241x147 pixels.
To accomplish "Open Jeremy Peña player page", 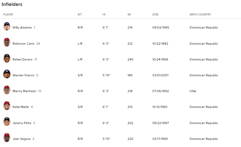I will tap(22, 123).
